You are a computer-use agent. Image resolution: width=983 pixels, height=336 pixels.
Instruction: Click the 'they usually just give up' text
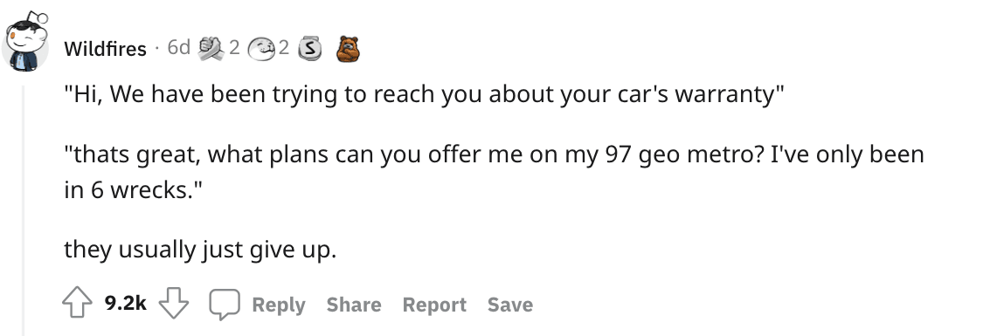coord(201,250)
